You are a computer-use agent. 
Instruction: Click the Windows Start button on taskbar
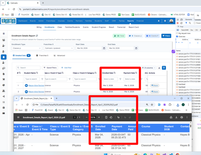[105, 154]
